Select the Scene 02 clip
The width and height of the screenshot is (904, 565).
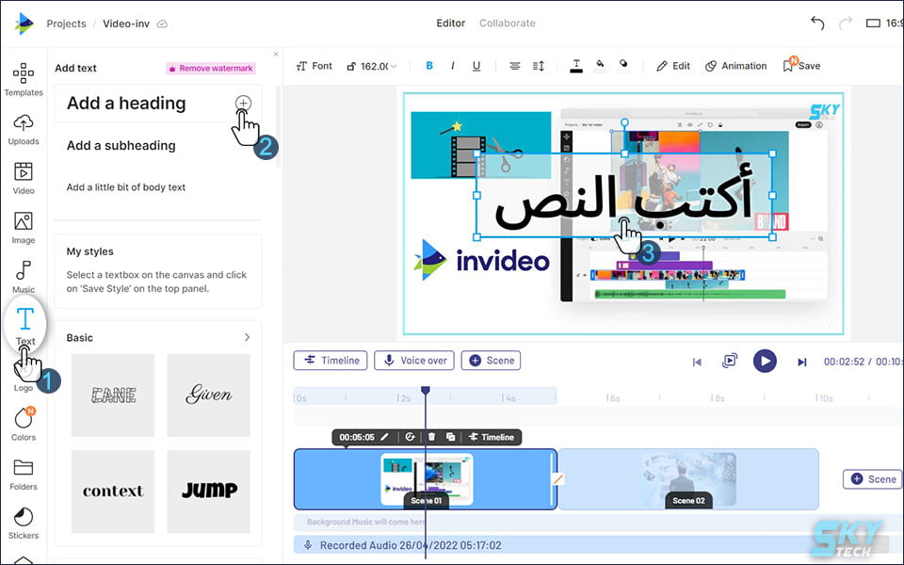point(688,479)
